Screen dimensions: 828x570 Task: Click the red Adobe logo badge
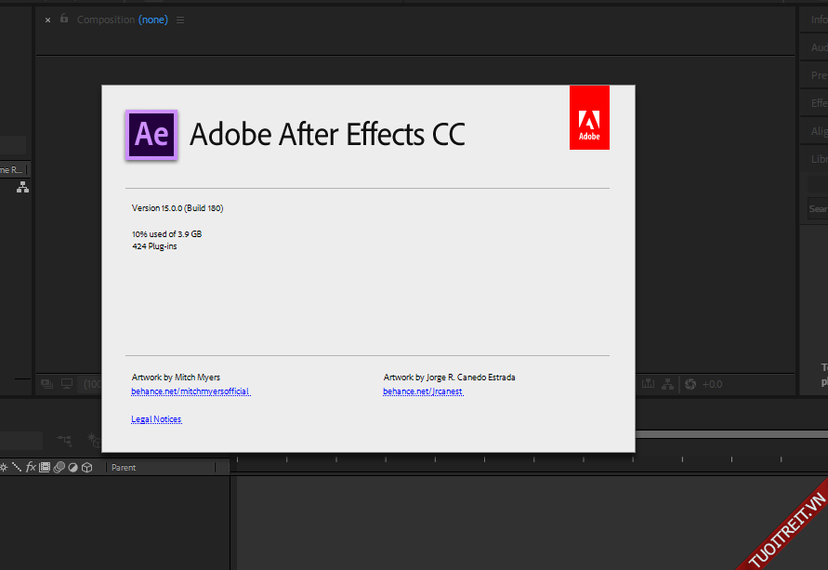(x=589, y=117)
